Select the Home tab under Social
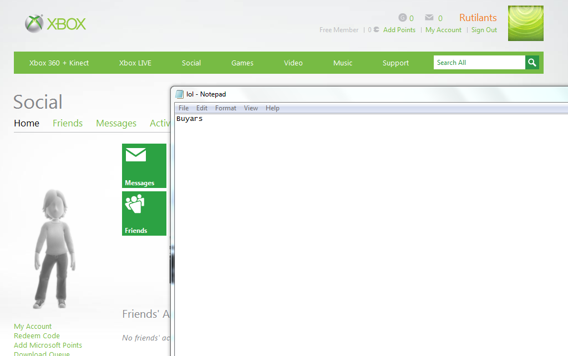The height and width of the screenshot is (356, 568). (27, 123)
